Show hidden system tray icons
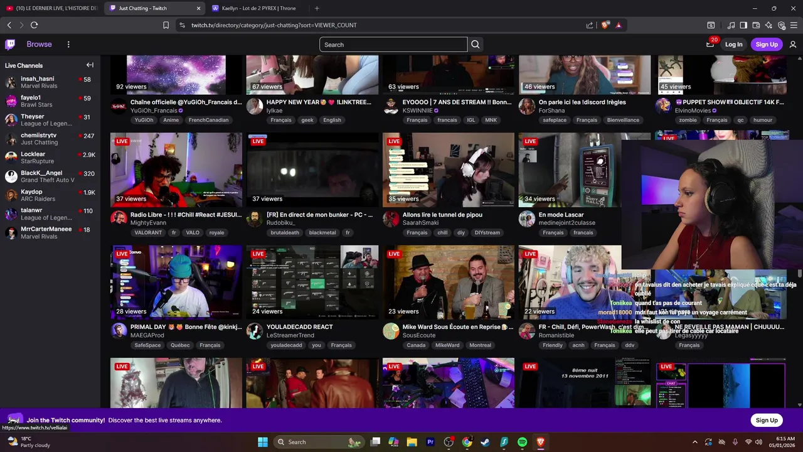 pyautogui.click(x=694, y=442)
